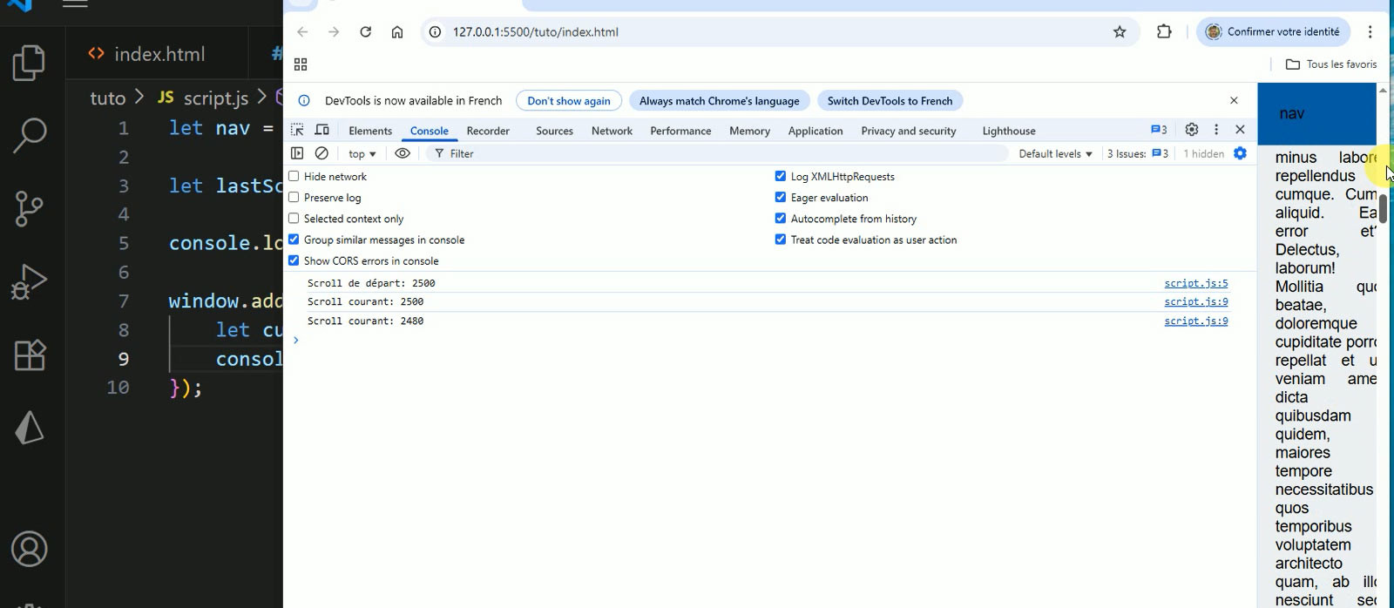The height and width of the screenshot is (608, 1394).
Task: Show the console sidebar
Action: [297, 153]
